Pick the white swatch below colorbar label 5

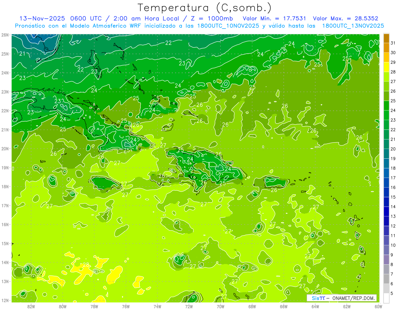(x=386, y=298)
